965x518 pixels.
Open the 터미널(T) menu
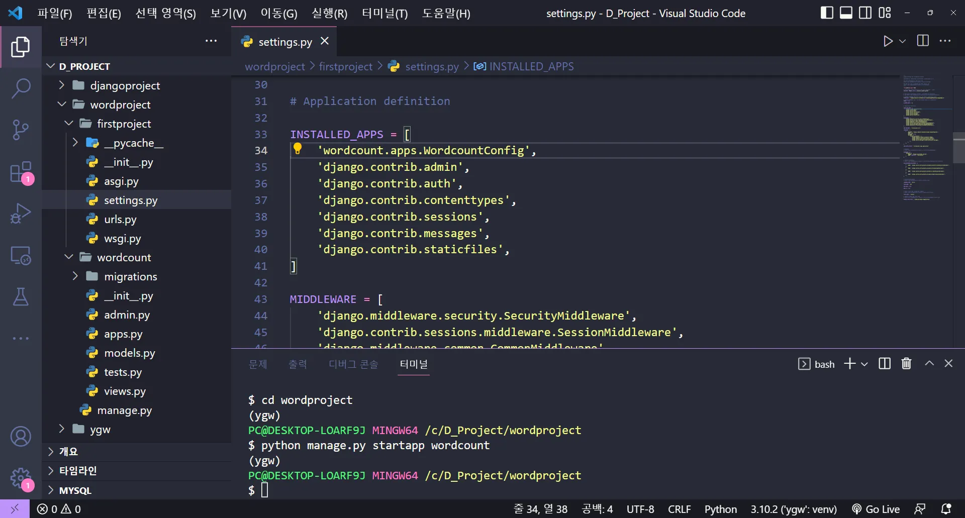click(384, 14)
